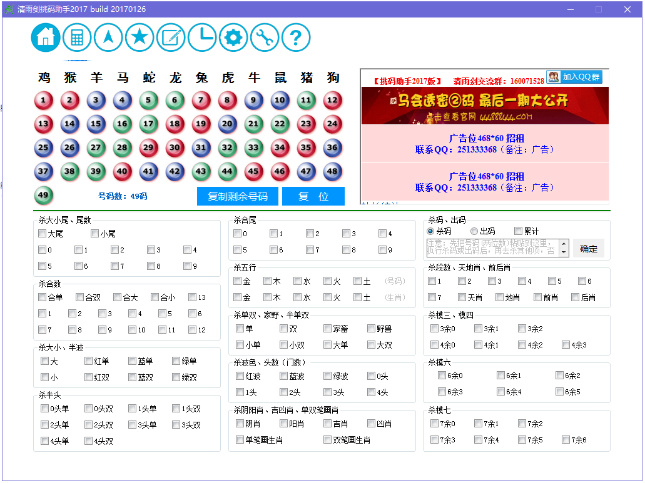Viewport: 645px width, 483px height.
Task: Click the 号码数：49码 count label
Action: pos(123,196)
